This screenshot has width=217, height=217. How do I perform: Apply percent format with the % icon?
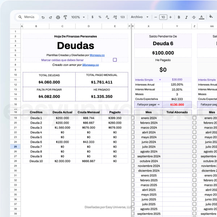pos(100,17)
